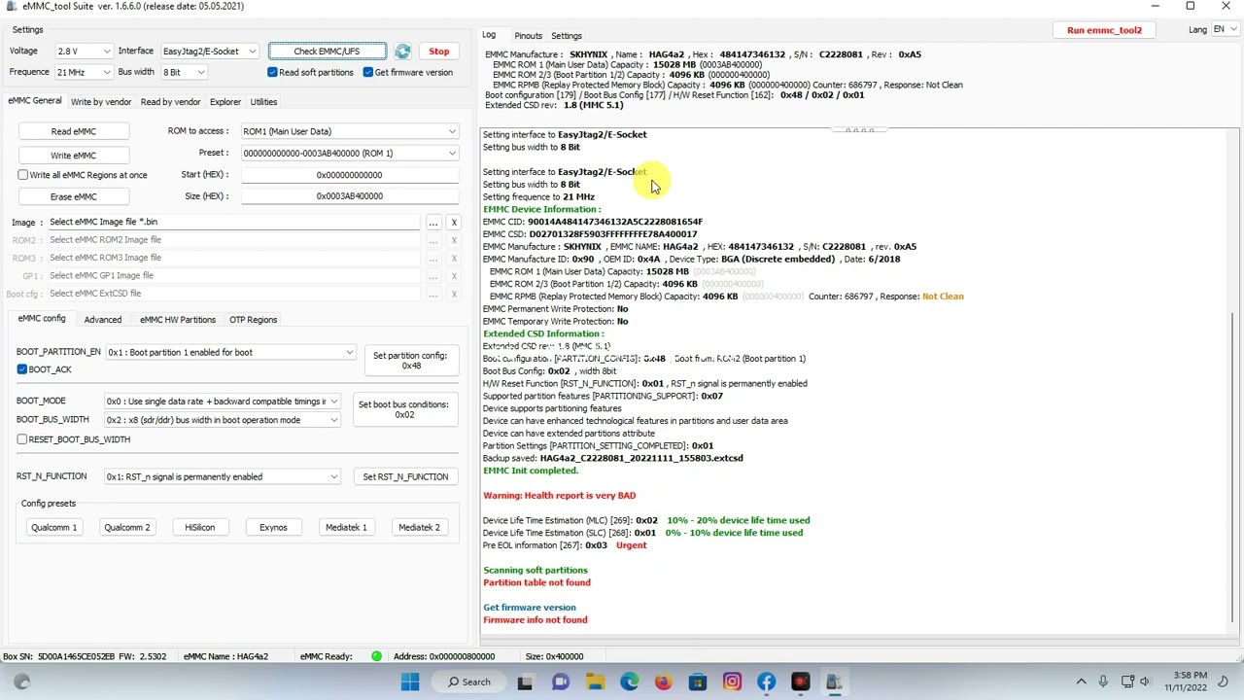The height and width of the screenshot is (700, 1244).
Task: Click the Start (HEX) input field
Action: pyautogui.click(x=350, y=175)
